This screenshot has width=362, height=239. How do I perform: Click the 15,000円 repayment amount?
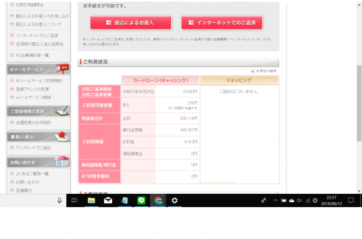(190, 92)
